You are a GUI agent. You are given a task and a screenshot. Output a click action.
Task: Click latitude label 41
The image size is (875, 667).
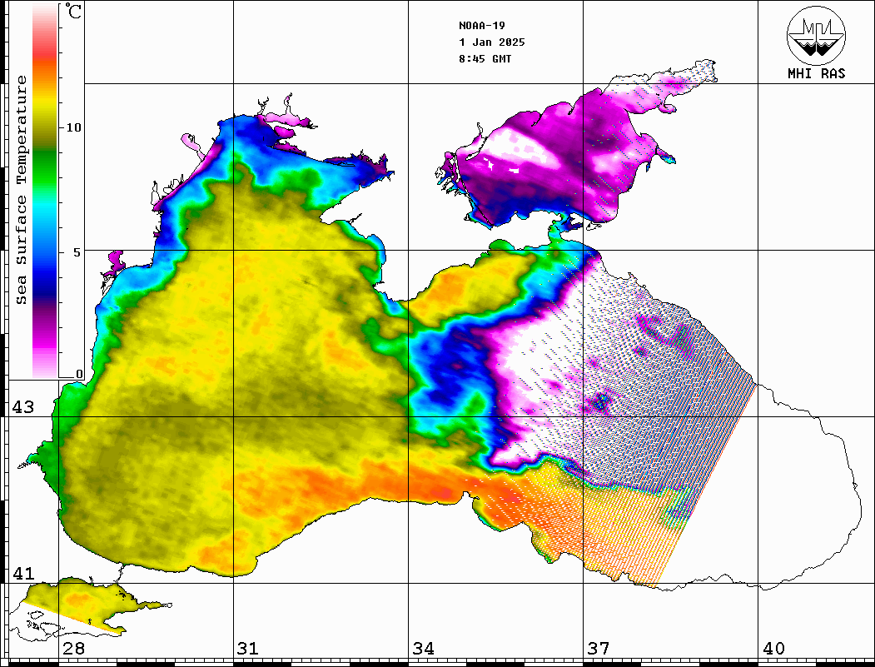coord(23,573)
